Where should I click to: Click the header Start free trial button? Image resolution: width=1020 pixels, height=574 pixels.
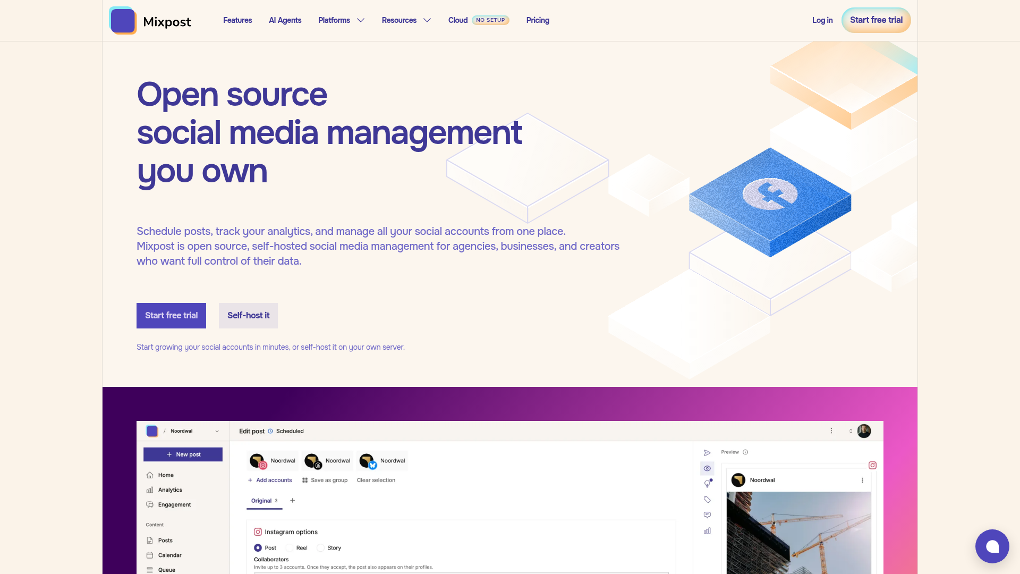(876, 20)
